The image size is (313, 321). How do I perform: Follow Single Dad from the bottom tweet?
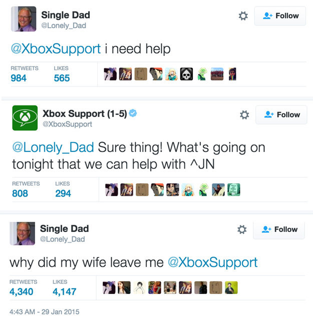[x=279, y=229]
